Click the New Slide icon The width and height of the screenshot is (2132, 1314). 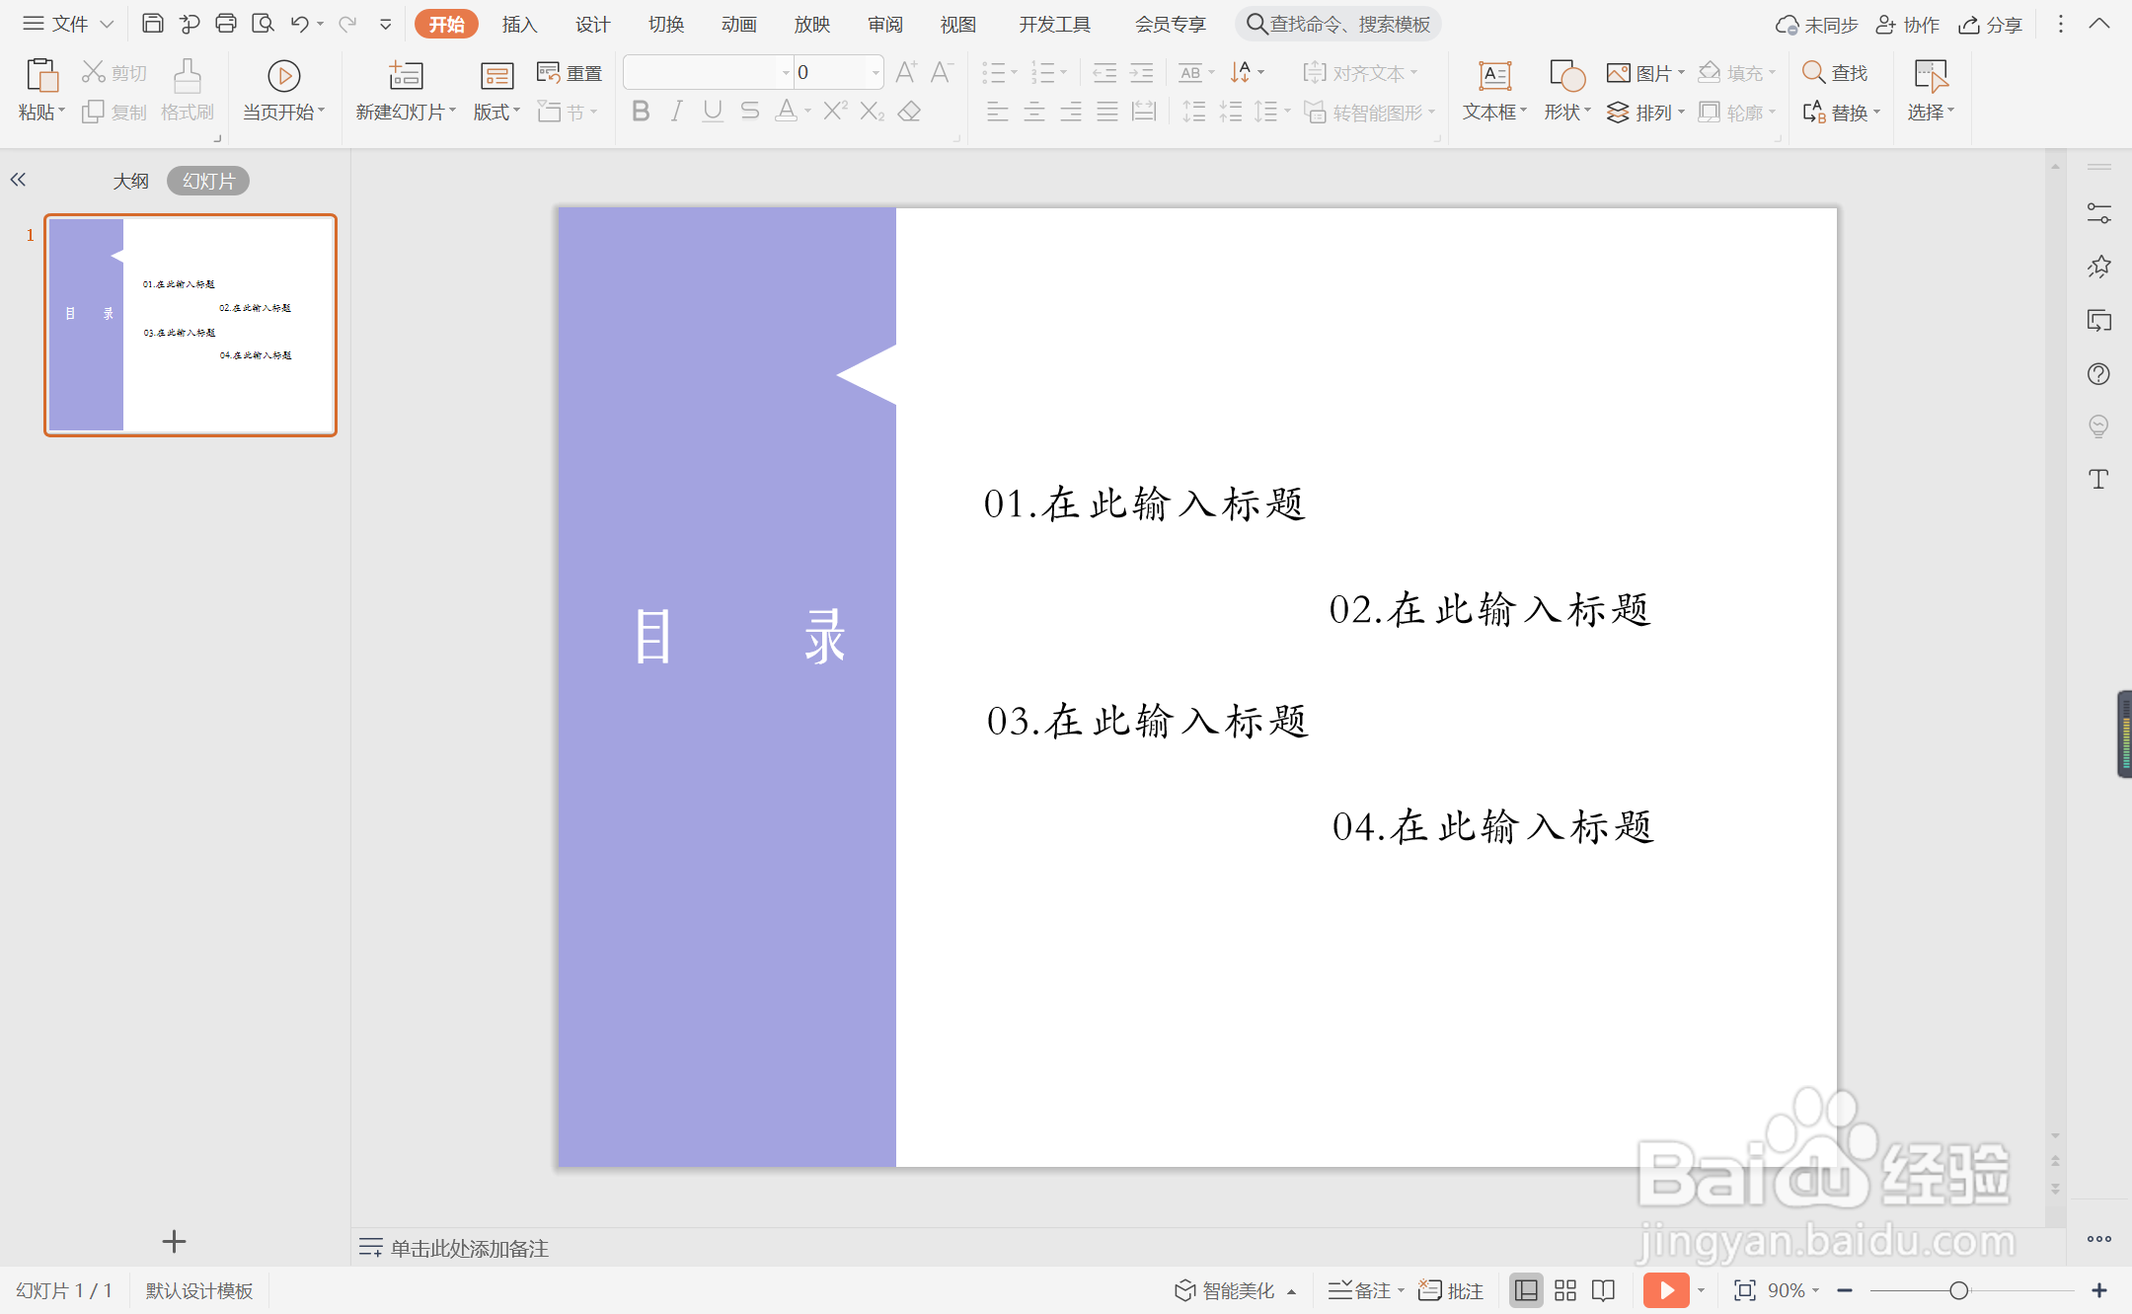[405, 76]
